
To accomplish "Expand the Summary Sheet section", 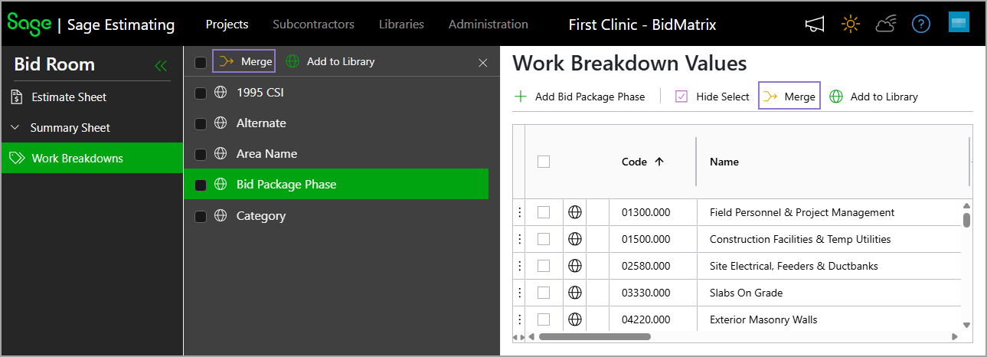I will pos(15,128).
